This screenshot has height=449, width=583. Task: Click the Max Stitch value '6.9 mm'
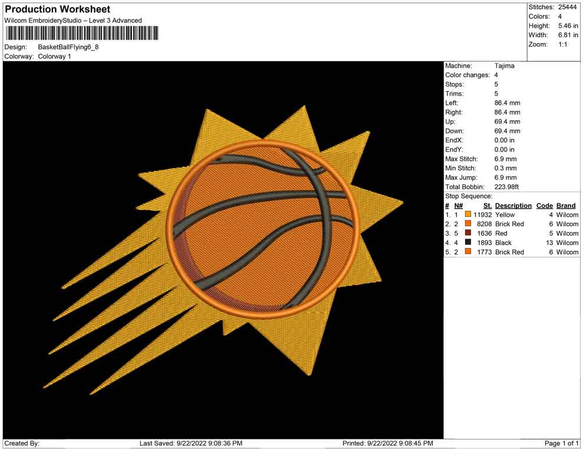point(505,159)
